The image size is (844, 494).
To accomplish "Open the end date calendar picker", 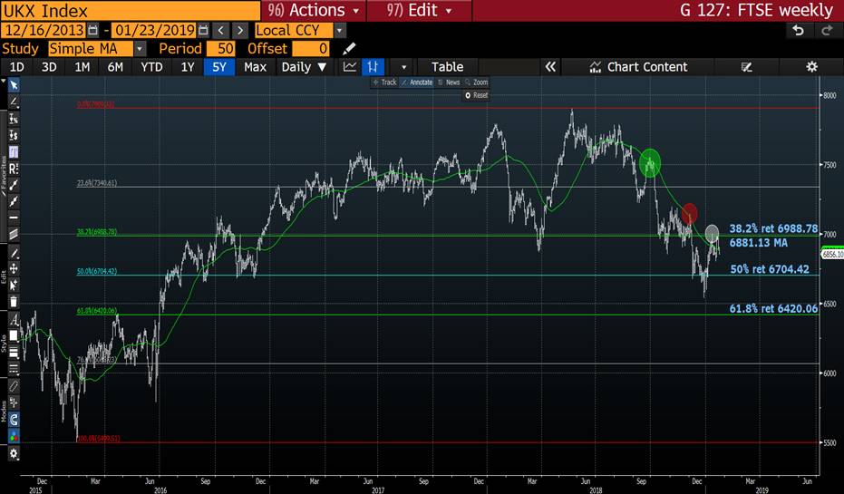I will (x=203, y=30).
